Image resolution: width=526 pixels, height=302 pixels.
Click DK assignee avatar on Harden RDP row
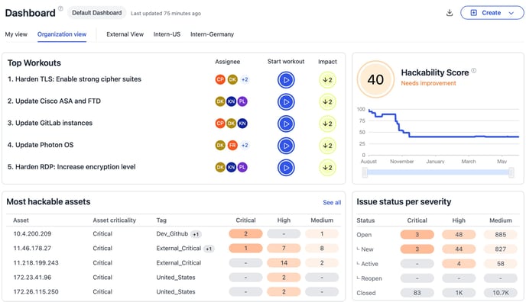(220, 167)
